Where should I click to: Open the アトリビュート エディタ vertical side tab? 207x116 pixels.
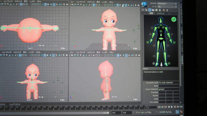[x=182, y=45]
